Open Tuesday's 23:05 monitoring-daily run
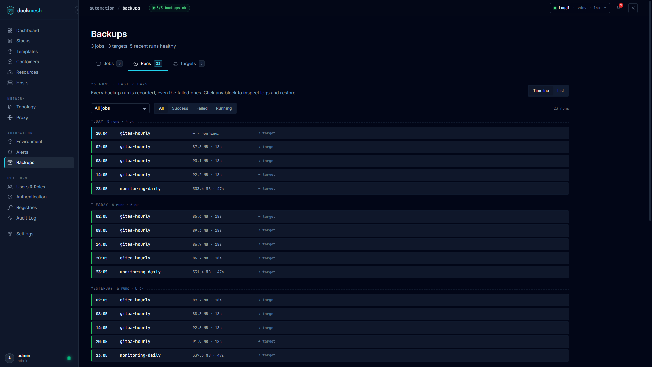Image resolution: width=652 pixels, height=367 pixels. [330, 272]
